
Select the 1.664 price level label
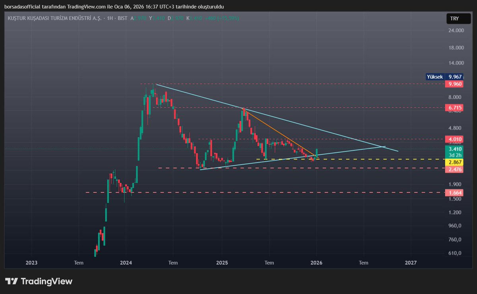click(x=455, y=192)
